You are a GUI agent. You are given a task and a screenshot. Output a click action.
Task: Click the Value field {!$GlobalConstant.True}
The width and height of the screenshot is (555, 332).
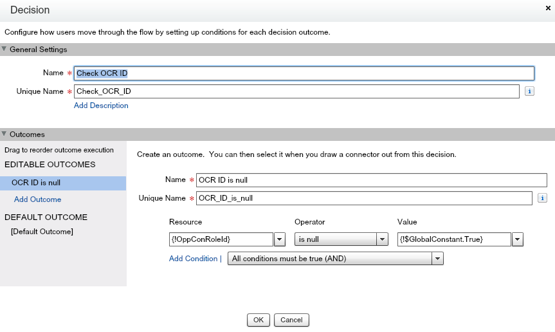(454, 239)
